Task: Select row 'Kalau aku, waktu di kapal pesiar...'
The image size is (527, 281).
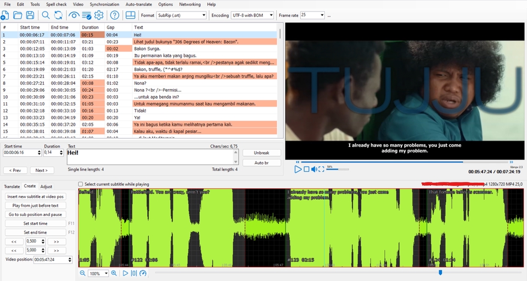Action: [139, 131]
